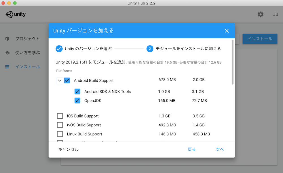Click the blue インストール button behind dialog
This screenshot has height=173, width=283.
click(x=260, y=39)
